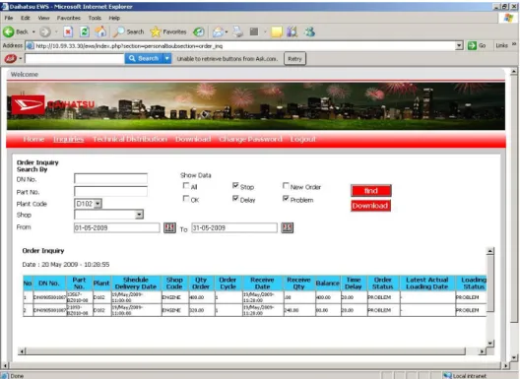Open the Favorites menu in menu bar

coord(69,18)
